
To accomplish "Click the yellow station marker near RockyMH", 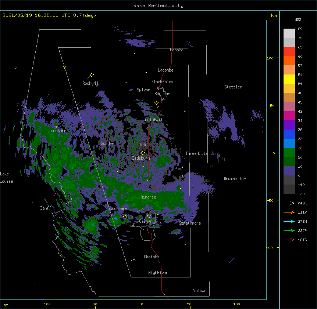I will click(92, 75).
